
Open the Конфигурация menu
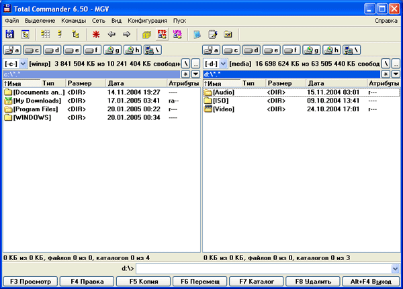[x=147, y=21]
